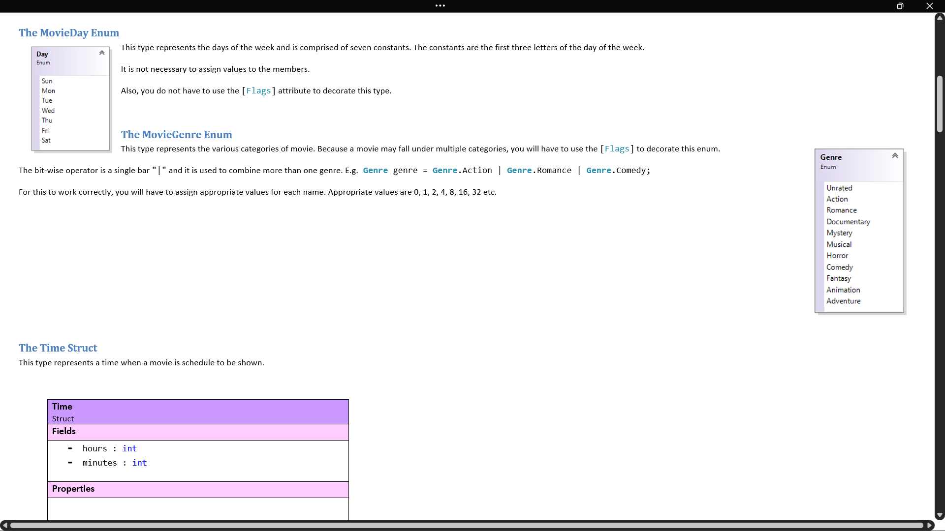This screenshot has height=531, width=945.
Task: Click The MovieDay Enum heading
Action: [69, 33]
